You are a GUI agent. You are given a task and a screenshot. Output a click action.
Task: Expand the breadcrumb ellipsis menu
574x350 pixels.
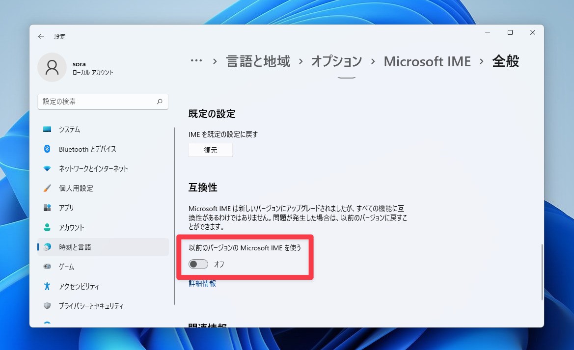coord(196,60)
